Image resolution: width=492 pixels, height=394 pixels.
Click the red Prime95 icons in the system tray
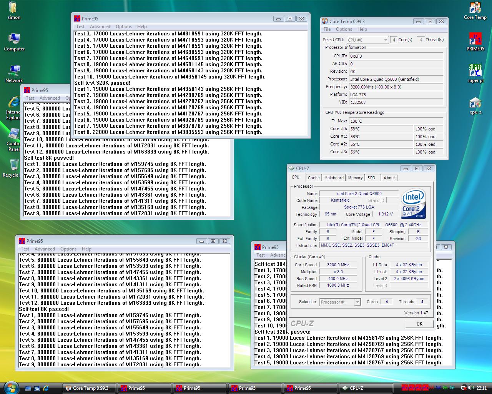point(415,387)
